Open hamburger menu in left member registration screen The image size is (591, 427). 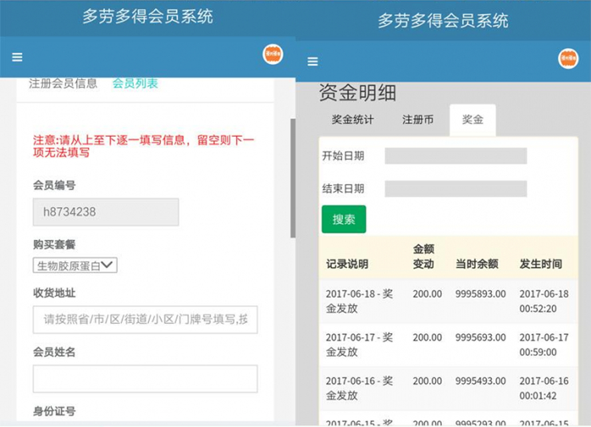pyautogui.click(x=17, y=57)
